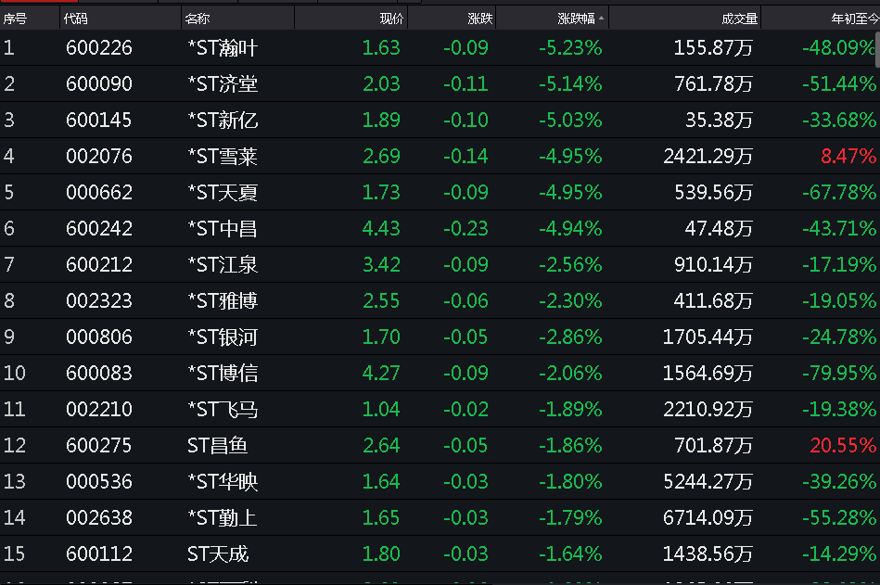Click the 名称 column header
This screenshot has height=585, width=880.
click(x=197, y=18)
